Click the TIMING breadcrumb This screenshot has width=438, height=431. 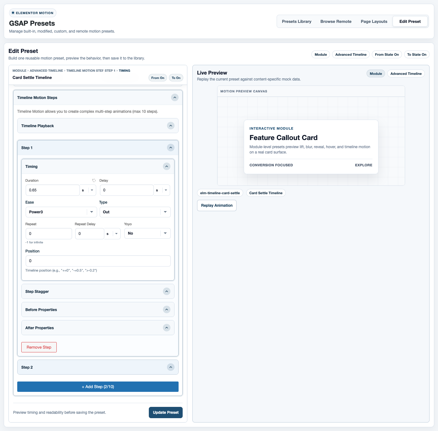point(124,70)
